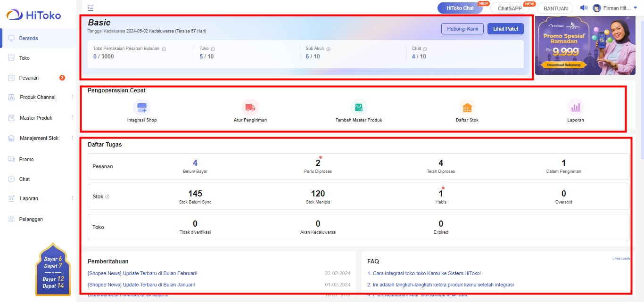Open Pelanggan customers icon in sidebar
Screen dimensions: 644x302
(12, 219)
